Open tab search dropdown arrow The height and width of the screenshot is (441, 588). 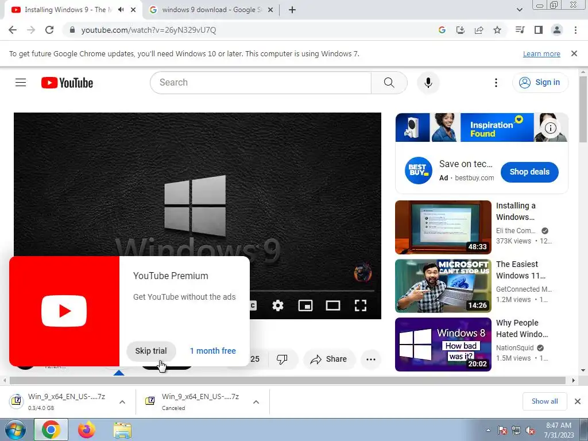[x=519, y=10]
